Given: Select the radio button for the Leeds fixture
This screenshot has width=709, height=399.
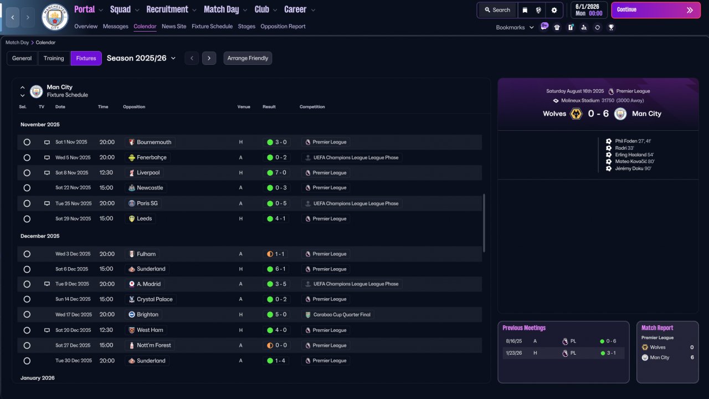Looking at the screenshot, I should tap(27, 219).
